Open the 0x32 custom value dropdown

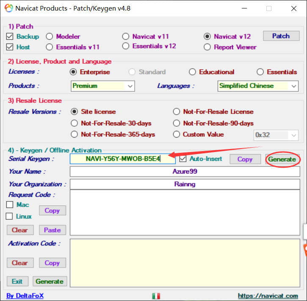(x=276, y=135)
